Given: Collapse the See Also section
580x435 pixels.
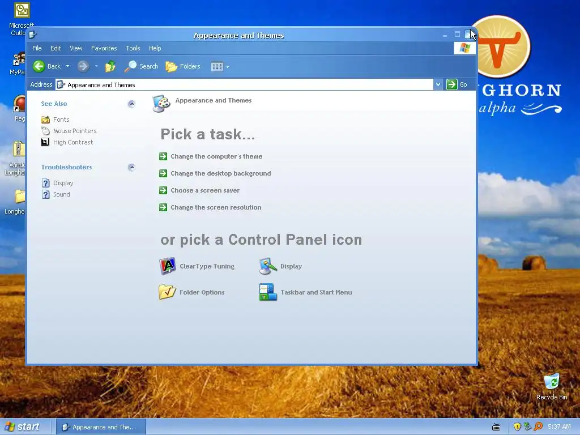Looking at the screenshot, I should (131, 104).
